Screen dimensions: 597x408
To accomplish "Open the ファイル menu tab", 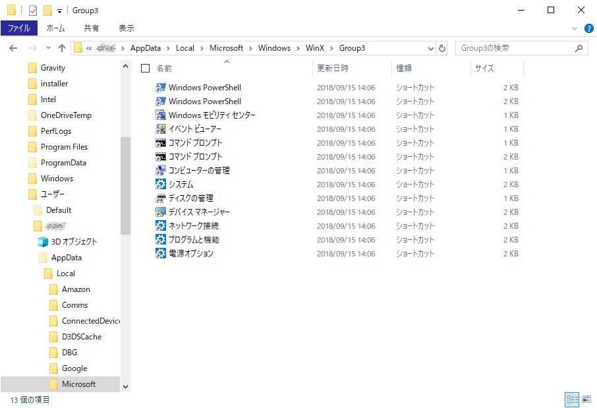I will (19, 28).
